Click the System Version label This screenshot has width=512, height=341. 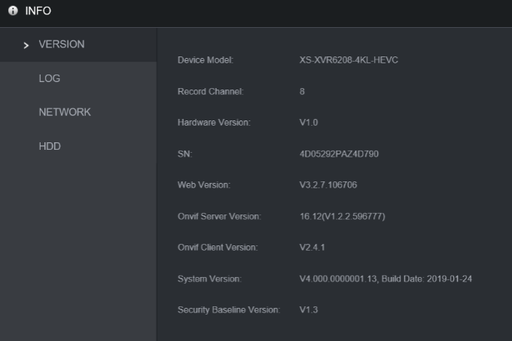(209, 279)
